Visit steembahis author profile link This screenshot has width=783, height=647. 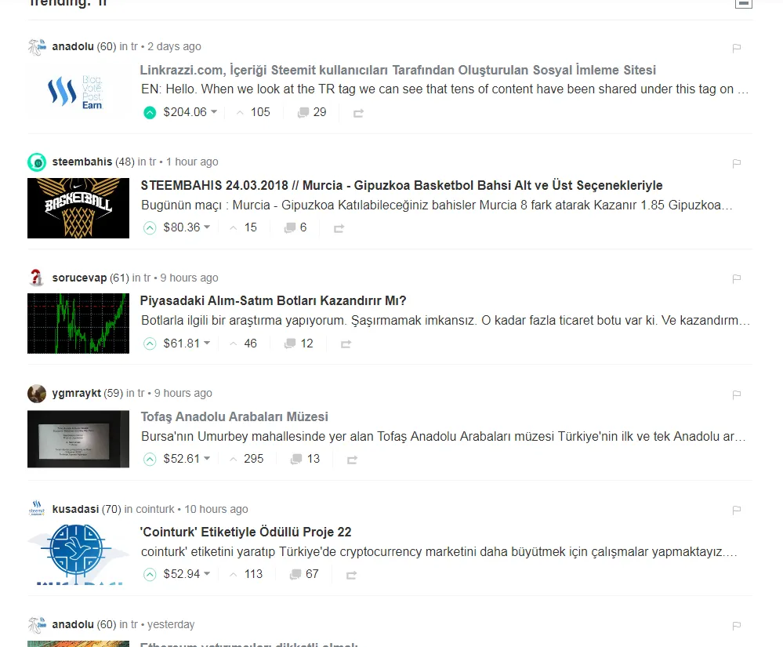(82, 162)
